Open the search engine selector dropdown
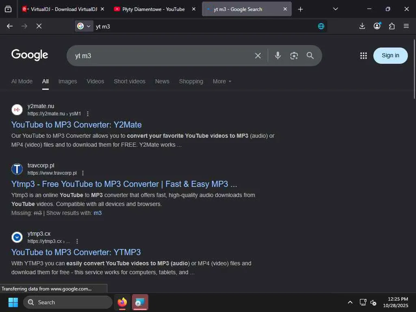Screen dimensions: 416x312 (x=84, y=26)
